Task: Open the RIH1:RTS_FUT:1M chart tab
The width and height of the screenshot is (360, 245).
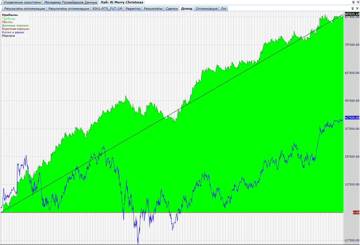Action: coord(107,9)
